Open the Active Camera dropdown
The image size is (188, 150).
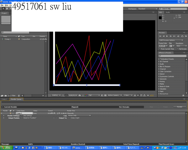point(115,95)
